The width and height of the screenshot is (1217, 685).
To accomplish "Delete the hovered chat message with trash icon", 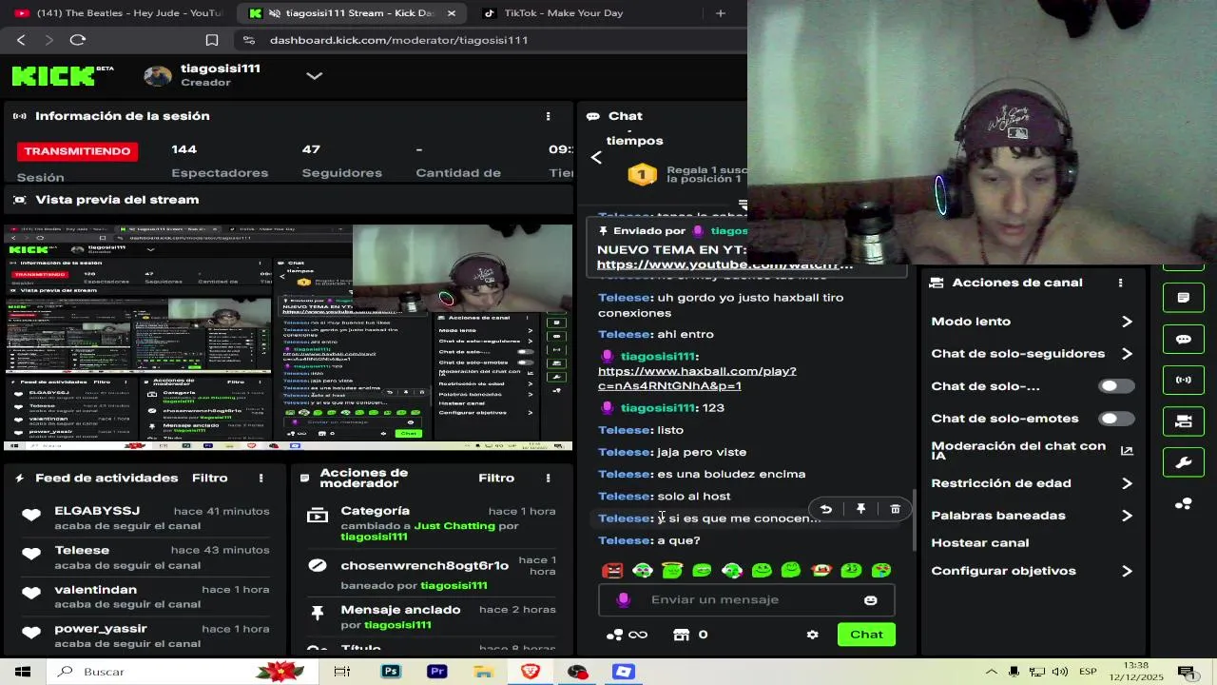I will coord(895,510).
